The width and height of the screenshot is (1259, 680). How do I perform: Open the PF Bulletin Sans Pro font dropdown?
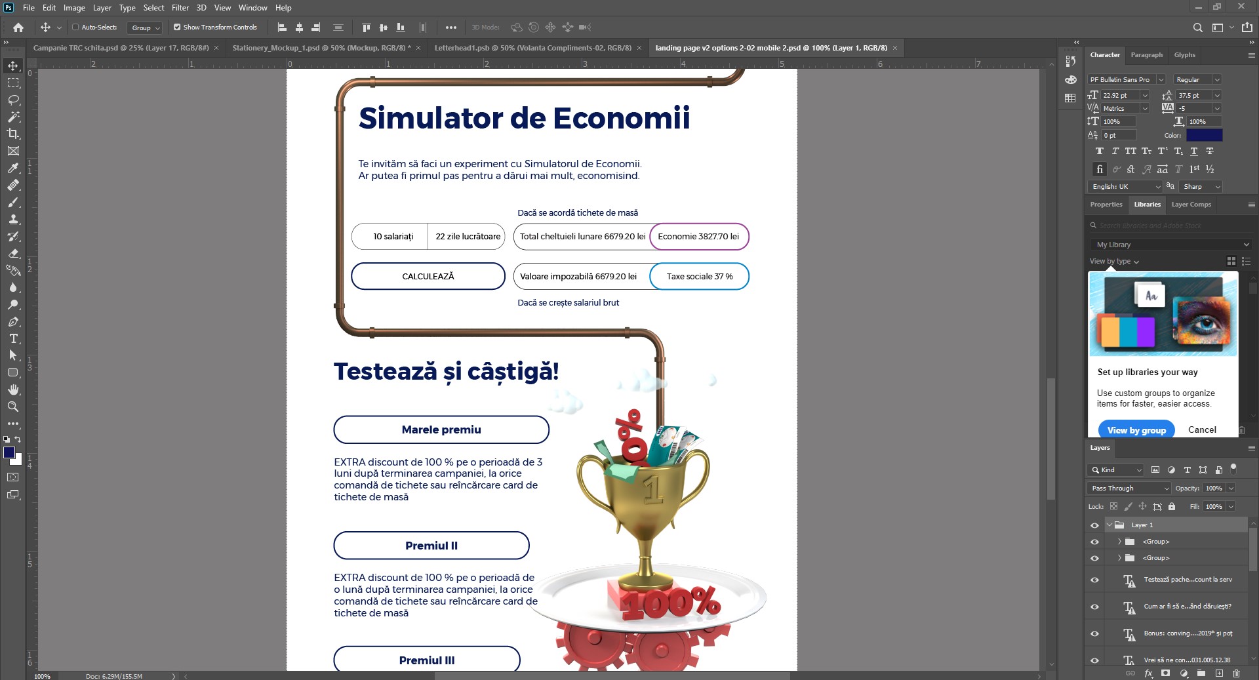(x=1160, y=80)
